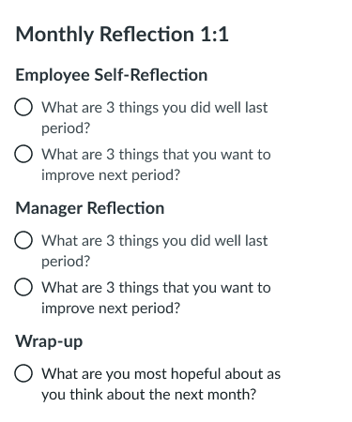This screenshot has width=352, height=422.
Task: Click the 'Wrap-up' section heading
Action: coord(49,341)
